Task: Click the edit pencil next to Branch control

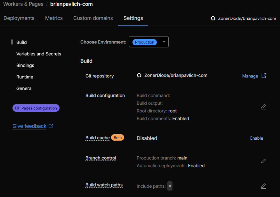Action: click(x=263, y=161)
